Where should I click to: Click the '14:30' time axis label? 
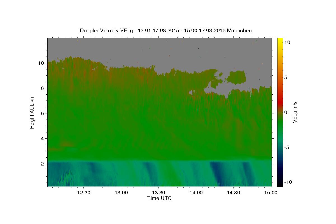coord(234,193)
